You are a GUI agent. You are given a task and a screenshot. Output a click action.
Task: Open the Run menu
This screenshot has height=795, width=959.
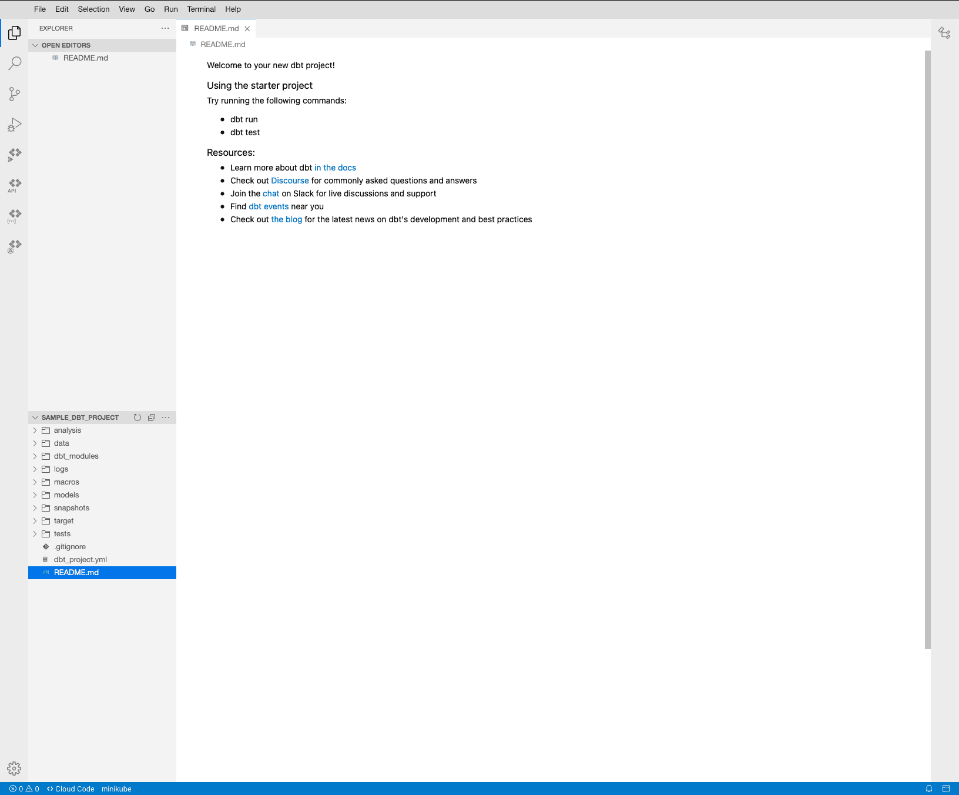click(x=171, y=9)
